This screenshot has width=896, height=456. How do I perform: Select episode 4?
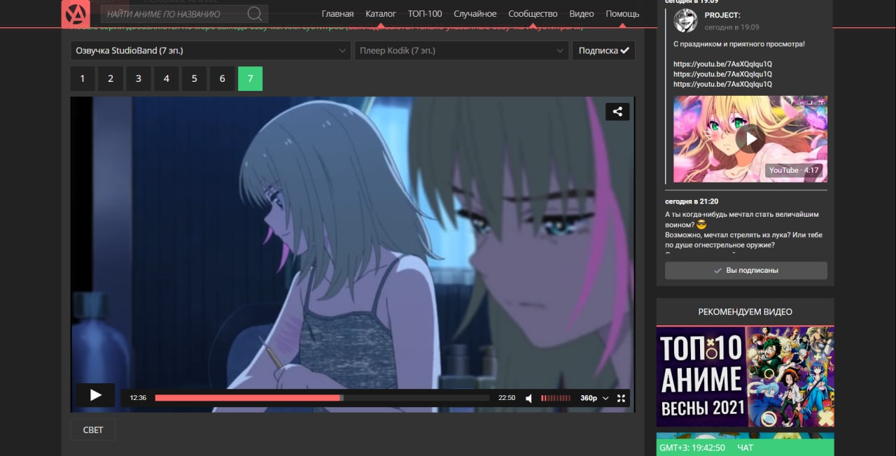pos(167,78)
